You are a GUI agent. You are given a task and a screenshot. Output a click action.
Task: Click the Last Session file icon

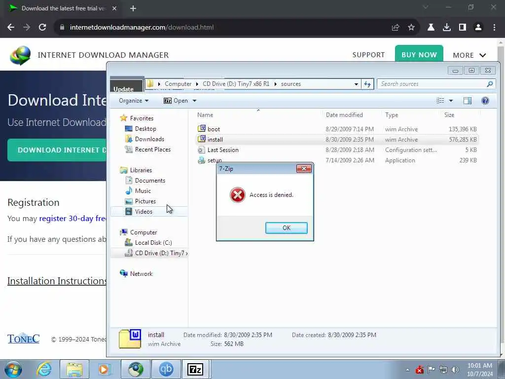pos(202,150)
